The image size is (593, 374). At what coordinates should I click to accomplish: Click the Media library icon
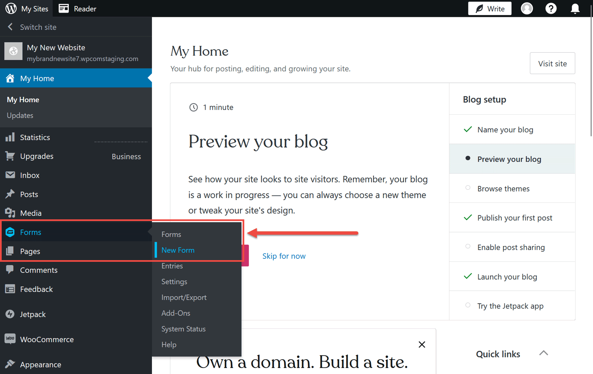(10, 213)
